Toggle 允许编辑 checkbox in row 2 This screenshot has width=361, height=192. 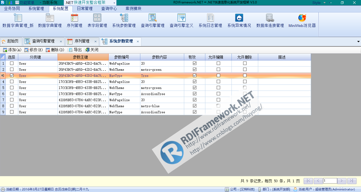(x=218, y=69)
